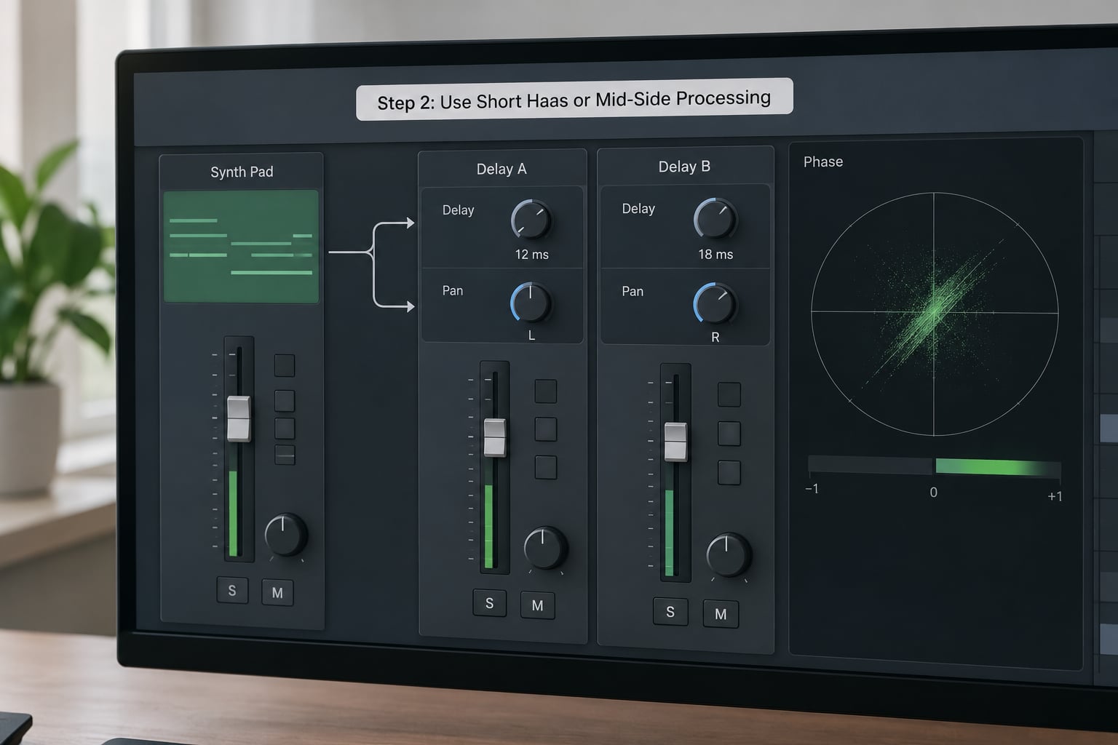
Task: Click the second square button on Synth Pad
Action: click(x=285, y=400)
